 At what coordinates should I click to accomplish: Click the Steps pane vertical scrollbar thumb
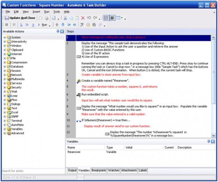tap(213, 71)
